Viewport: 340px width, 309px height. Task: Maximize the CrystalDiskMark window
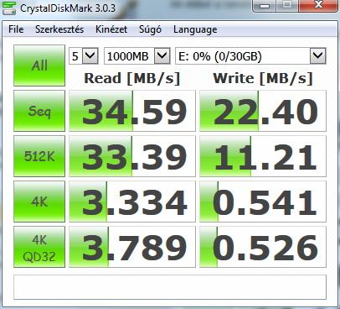pyautogui.click(x=286, y=6)
